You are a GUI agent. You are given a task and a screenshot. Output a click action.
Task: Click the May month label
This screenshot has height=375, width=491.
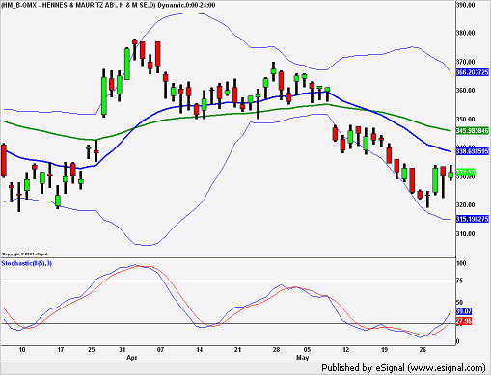[x=303, y=358]
